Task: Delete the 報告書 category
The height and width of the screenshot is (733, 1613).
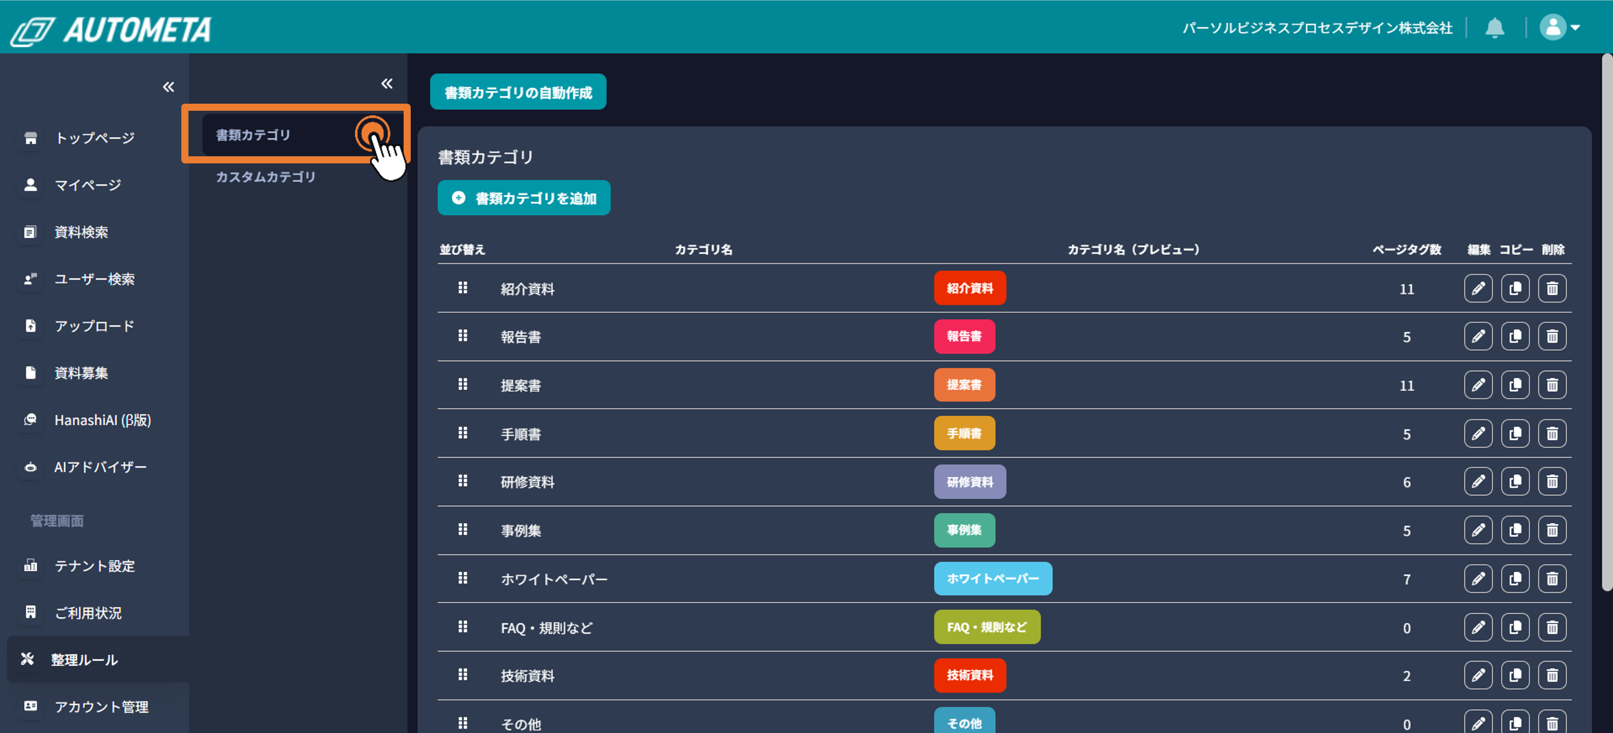Action: tap(1552, 336)
